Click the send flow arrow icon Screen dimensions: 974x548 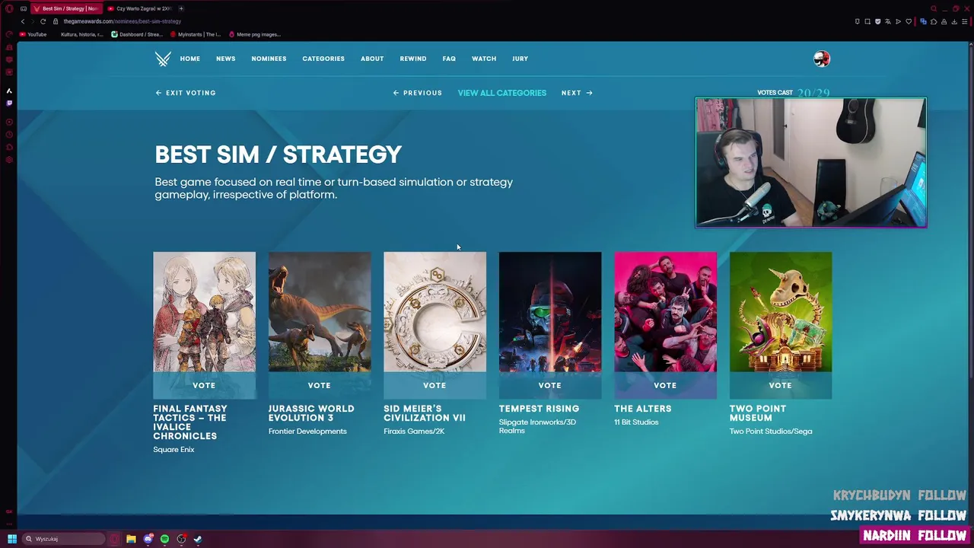[x=898, y=21]
